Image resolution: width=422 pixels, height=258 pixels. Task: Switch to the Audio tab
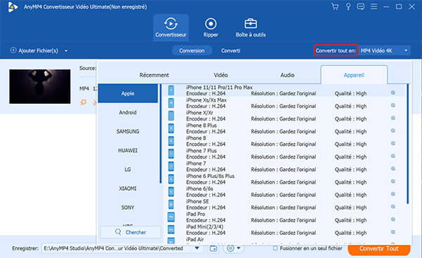(287, 75)
